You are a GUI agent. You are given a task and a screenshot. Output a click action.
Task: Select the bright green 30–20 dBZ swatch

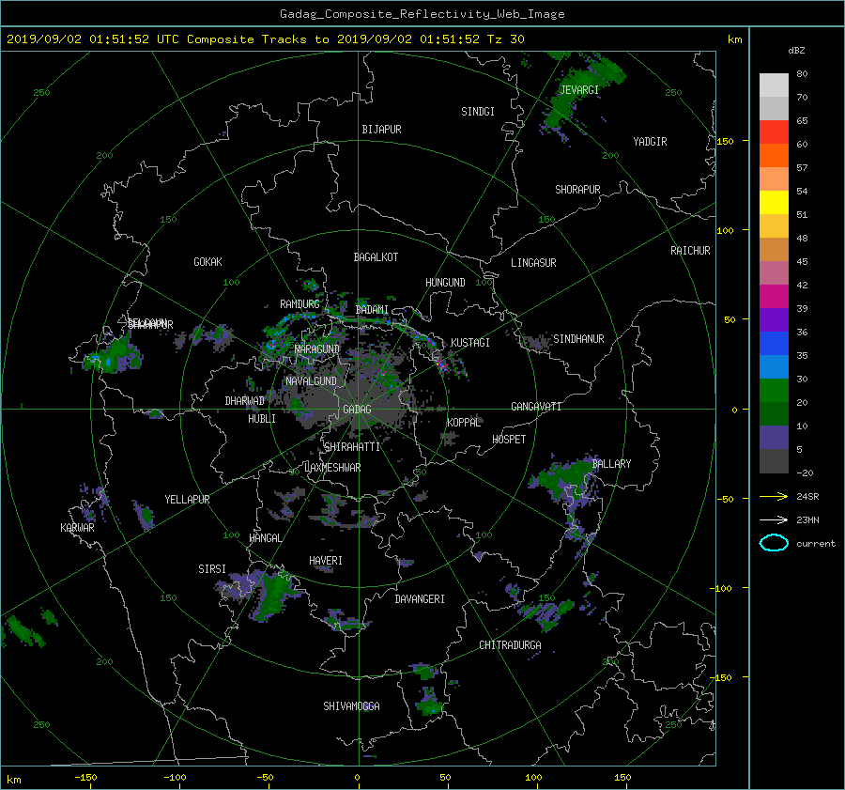(x=774, y=391)
